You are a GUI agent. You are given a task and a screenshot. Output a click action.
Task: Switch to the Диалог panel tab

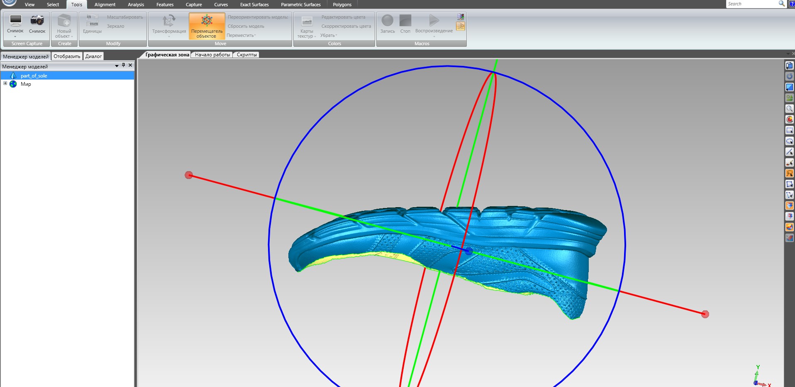(93, 56)
